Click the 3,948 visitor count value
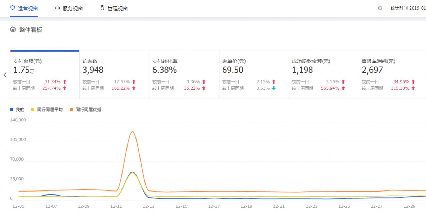 coord(93,70)
